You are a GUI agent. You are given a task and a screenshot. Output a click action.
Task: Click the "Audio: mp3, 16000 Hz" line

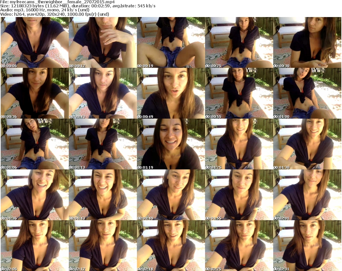pos(45,10)
